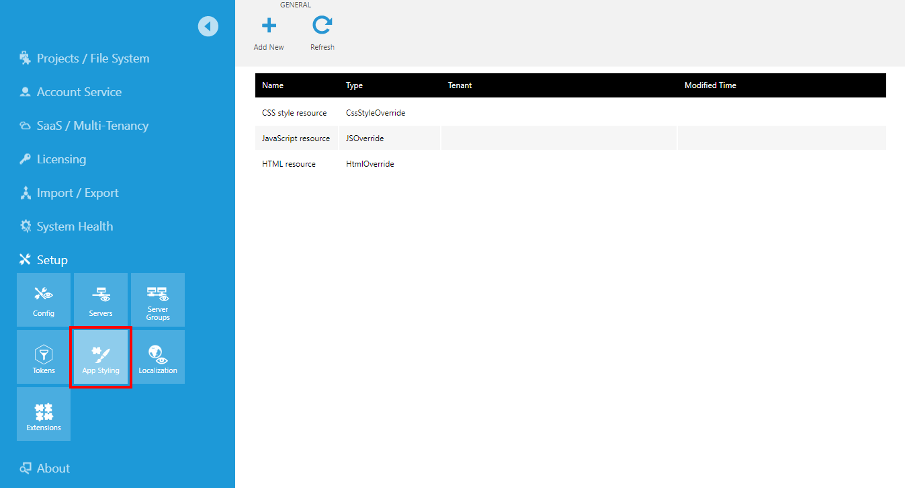This screenshot has width=905, height=488.
Task: Open the Tokens management tile
Action: (x=43, y=356)
